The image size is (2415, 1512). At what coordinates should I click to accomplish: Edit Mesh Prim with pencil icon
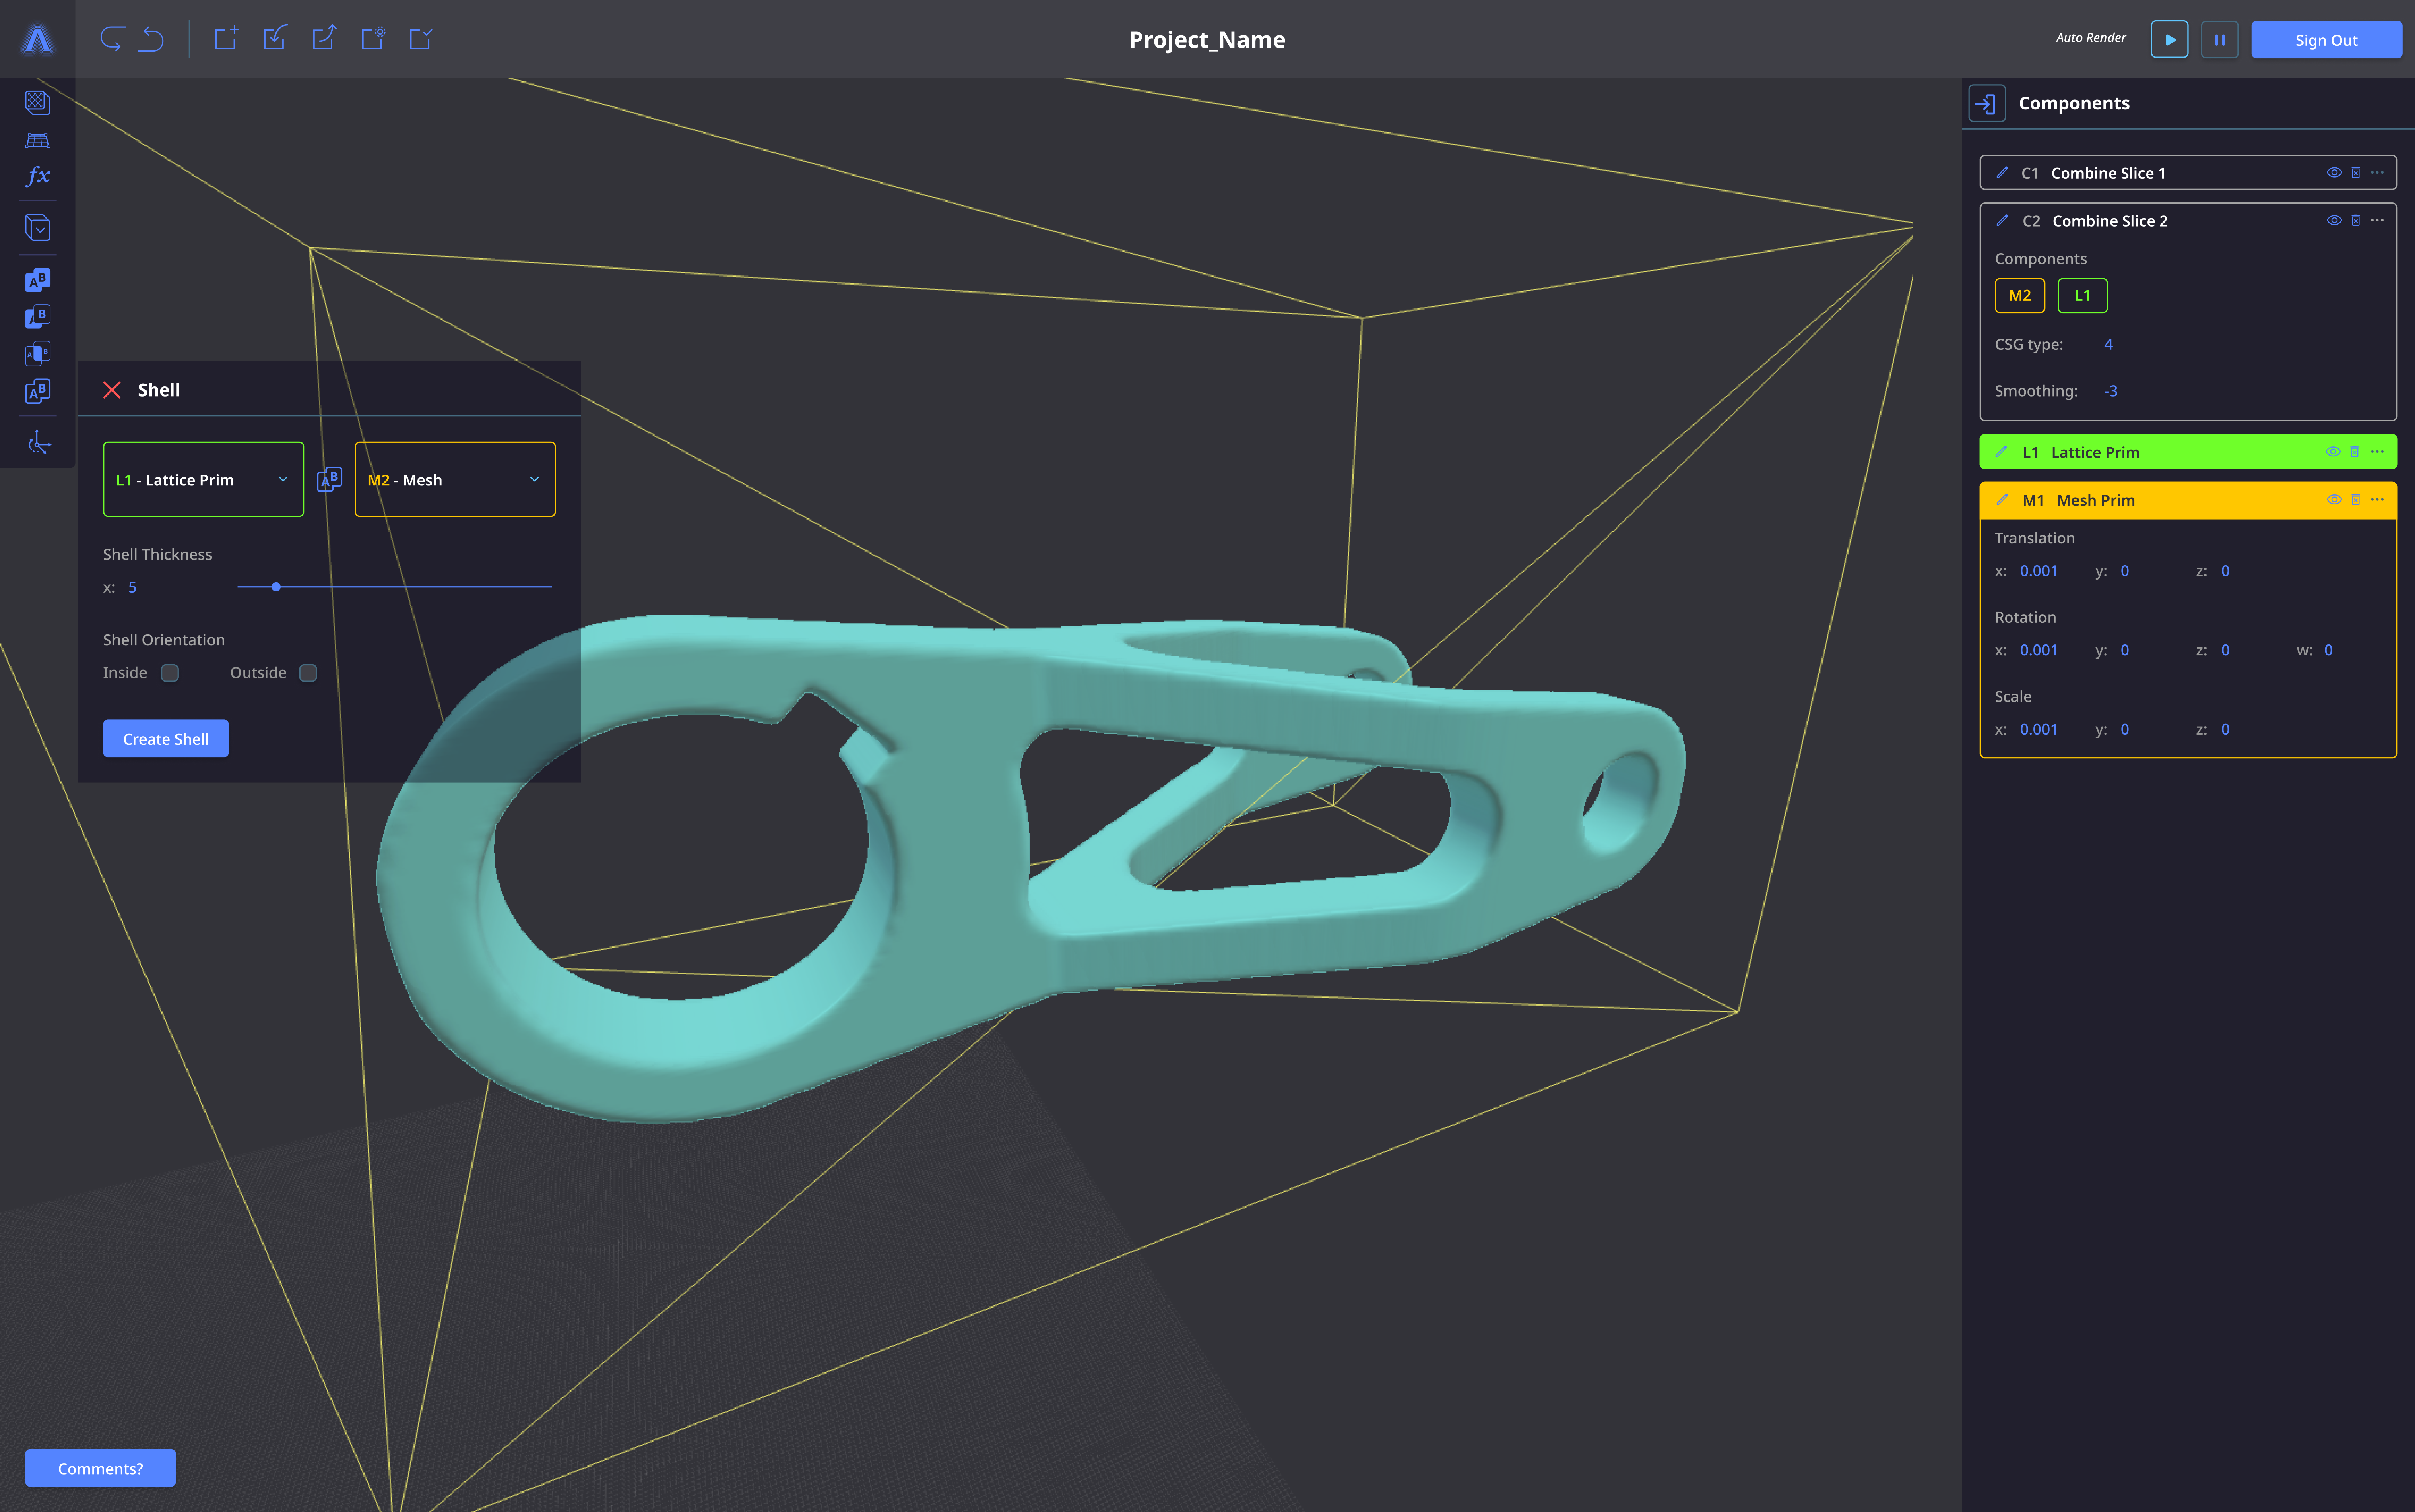2002,500
